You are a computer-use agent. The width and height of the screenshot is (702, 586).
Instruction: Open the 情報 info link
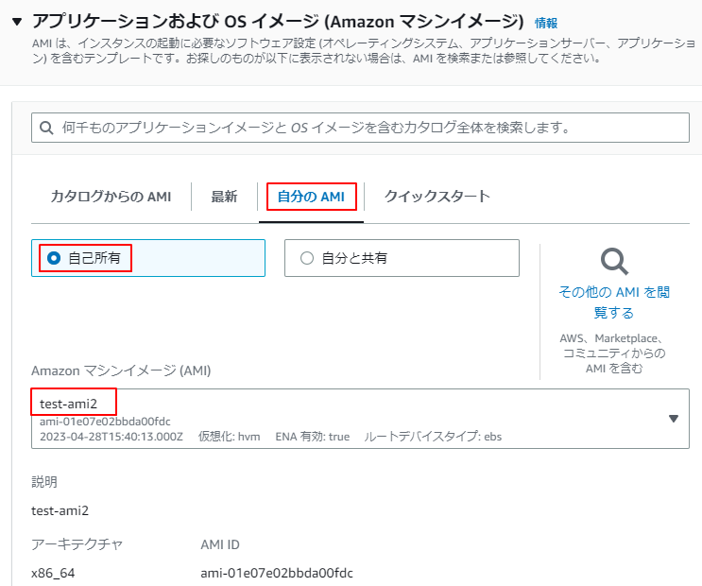click(546, 23)
